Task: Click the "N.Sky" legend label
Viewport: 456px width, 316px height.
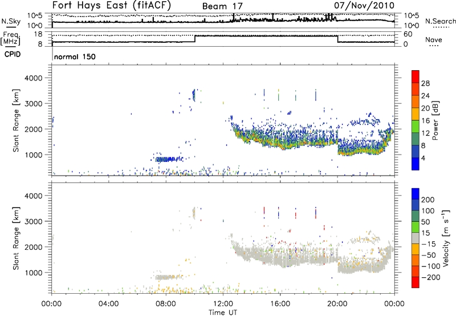Action: pos(11,21)
